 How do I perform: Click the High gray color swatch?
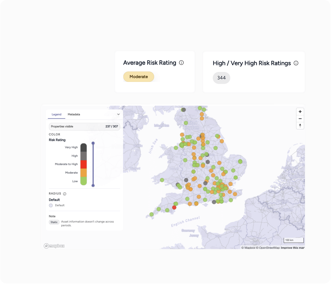coord(83,156)
